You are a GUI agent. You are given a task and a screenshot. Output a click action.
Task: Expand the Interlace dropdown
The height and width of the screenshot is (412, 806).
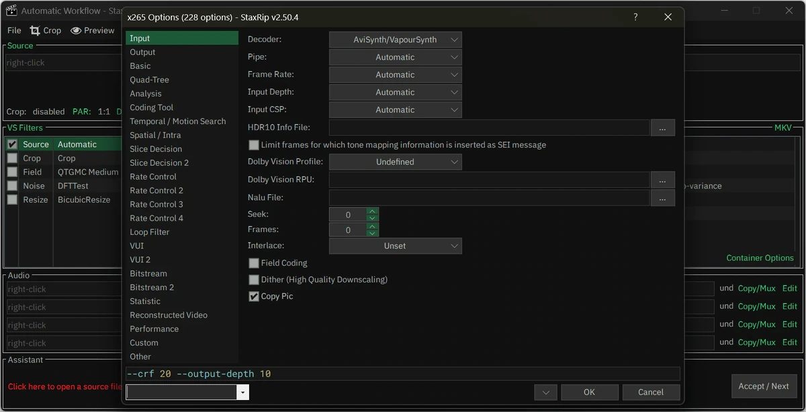click(x=395, y=246)
